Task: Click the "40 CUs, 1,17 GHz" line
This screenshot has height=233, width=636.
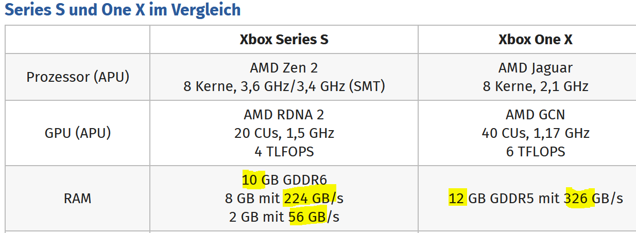Action: pyautogui.click(x=535, y=133)
